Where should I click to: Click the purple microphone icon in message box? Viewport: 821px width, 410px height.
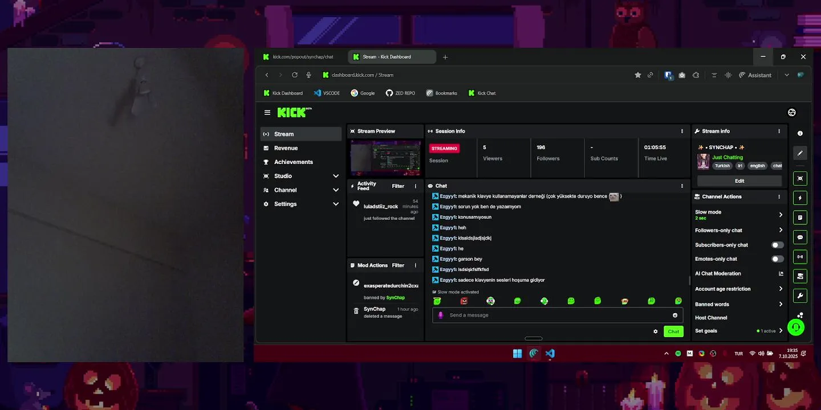(440, 315)
